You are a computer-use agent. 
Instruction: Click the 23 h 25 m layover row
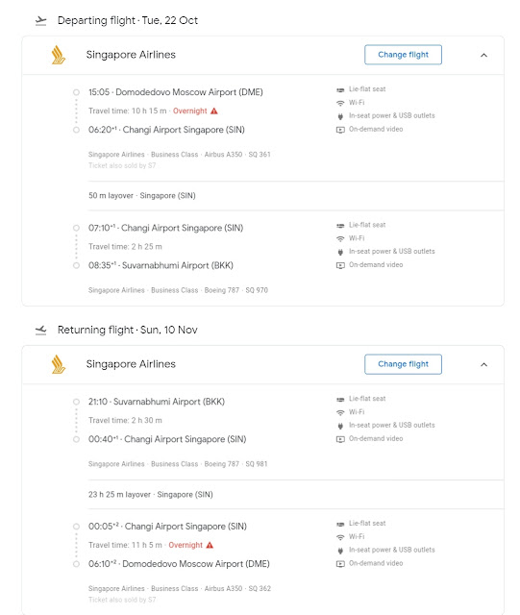coord(296,494)
